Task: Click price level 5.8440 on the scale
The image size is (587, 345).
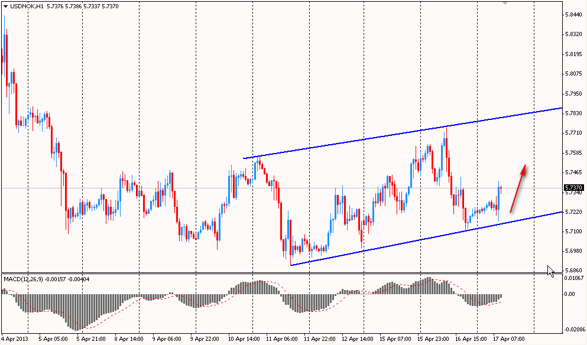Action: (574, 15)
